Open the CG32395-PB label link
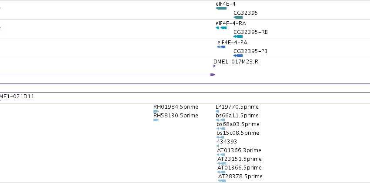 pos(250,51)
